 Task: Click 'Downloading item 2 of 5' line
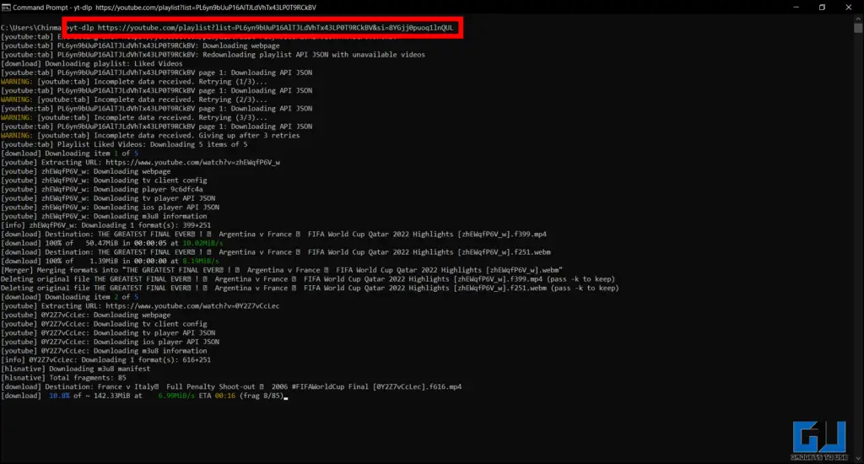(x=69, y=297)
